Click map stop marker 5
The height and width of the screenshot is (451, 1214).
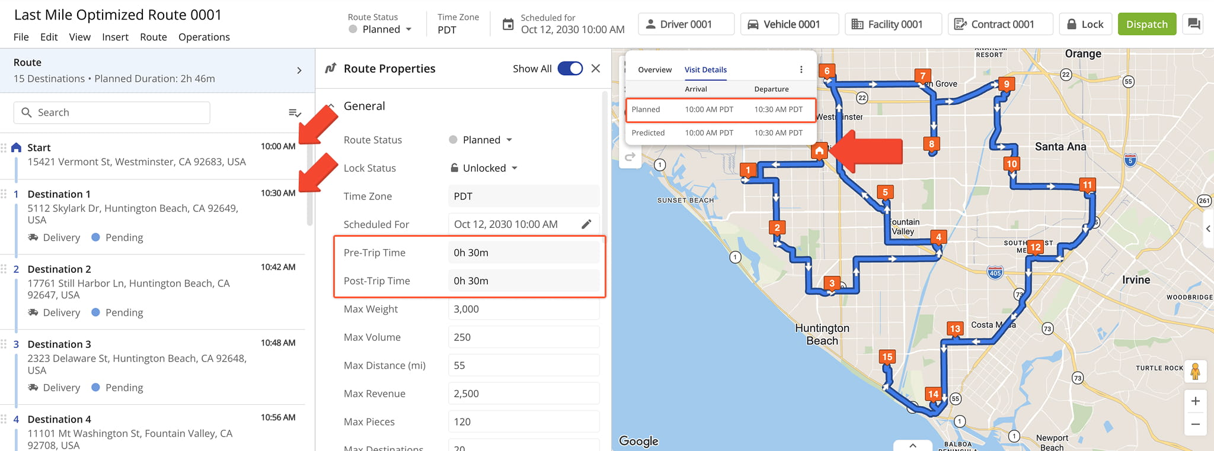[885, 192]
